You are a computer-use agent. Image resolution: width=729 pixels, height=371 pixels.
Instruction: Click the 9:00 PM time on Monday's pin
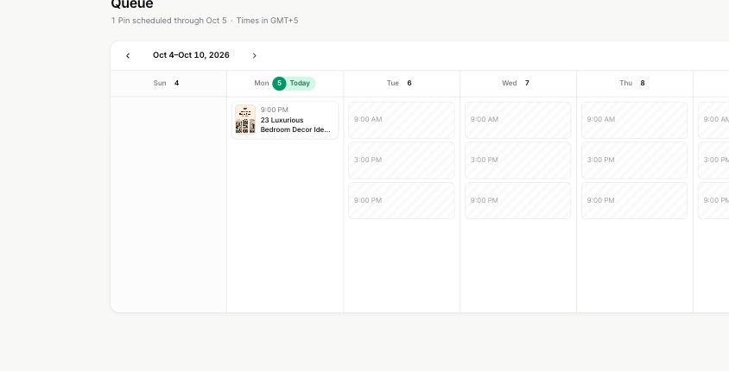pos(275,110)
